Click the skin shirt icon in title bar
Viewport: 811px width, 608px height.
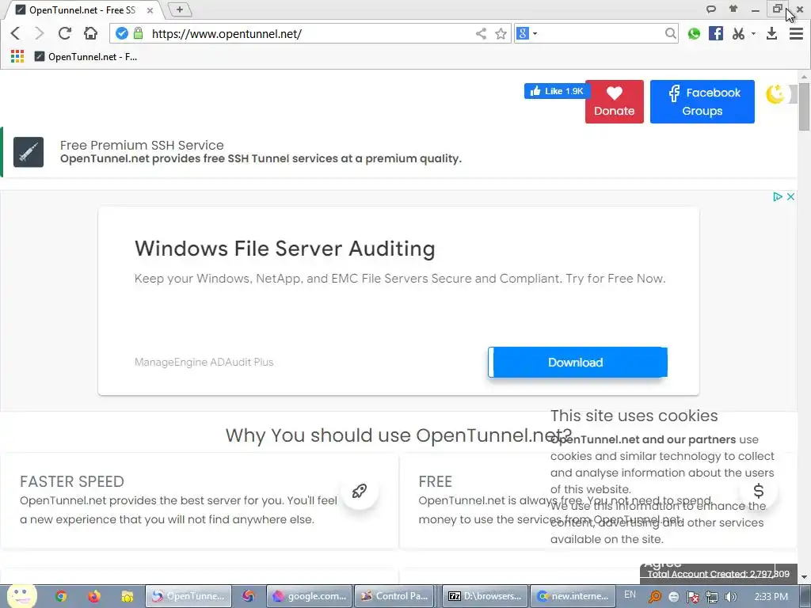tap(733, 9)
